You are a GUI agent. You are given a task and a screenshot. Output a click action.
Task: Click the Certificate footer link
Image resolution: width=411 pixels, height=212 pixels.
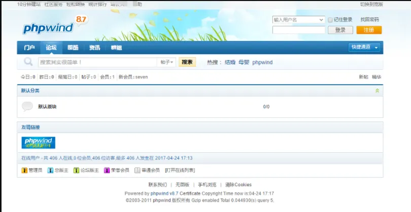point(190,194)
